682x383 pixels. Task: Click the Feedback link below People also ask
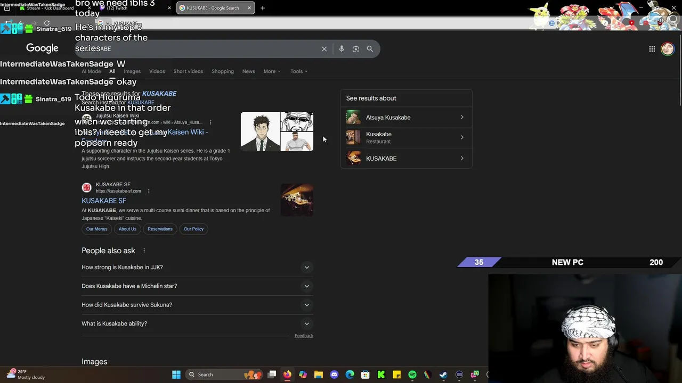pos(304,336)
